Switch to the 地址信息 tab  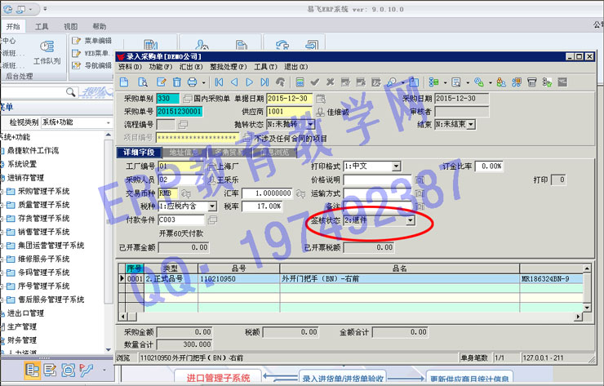pyautogui.click(x=184, y=153)
